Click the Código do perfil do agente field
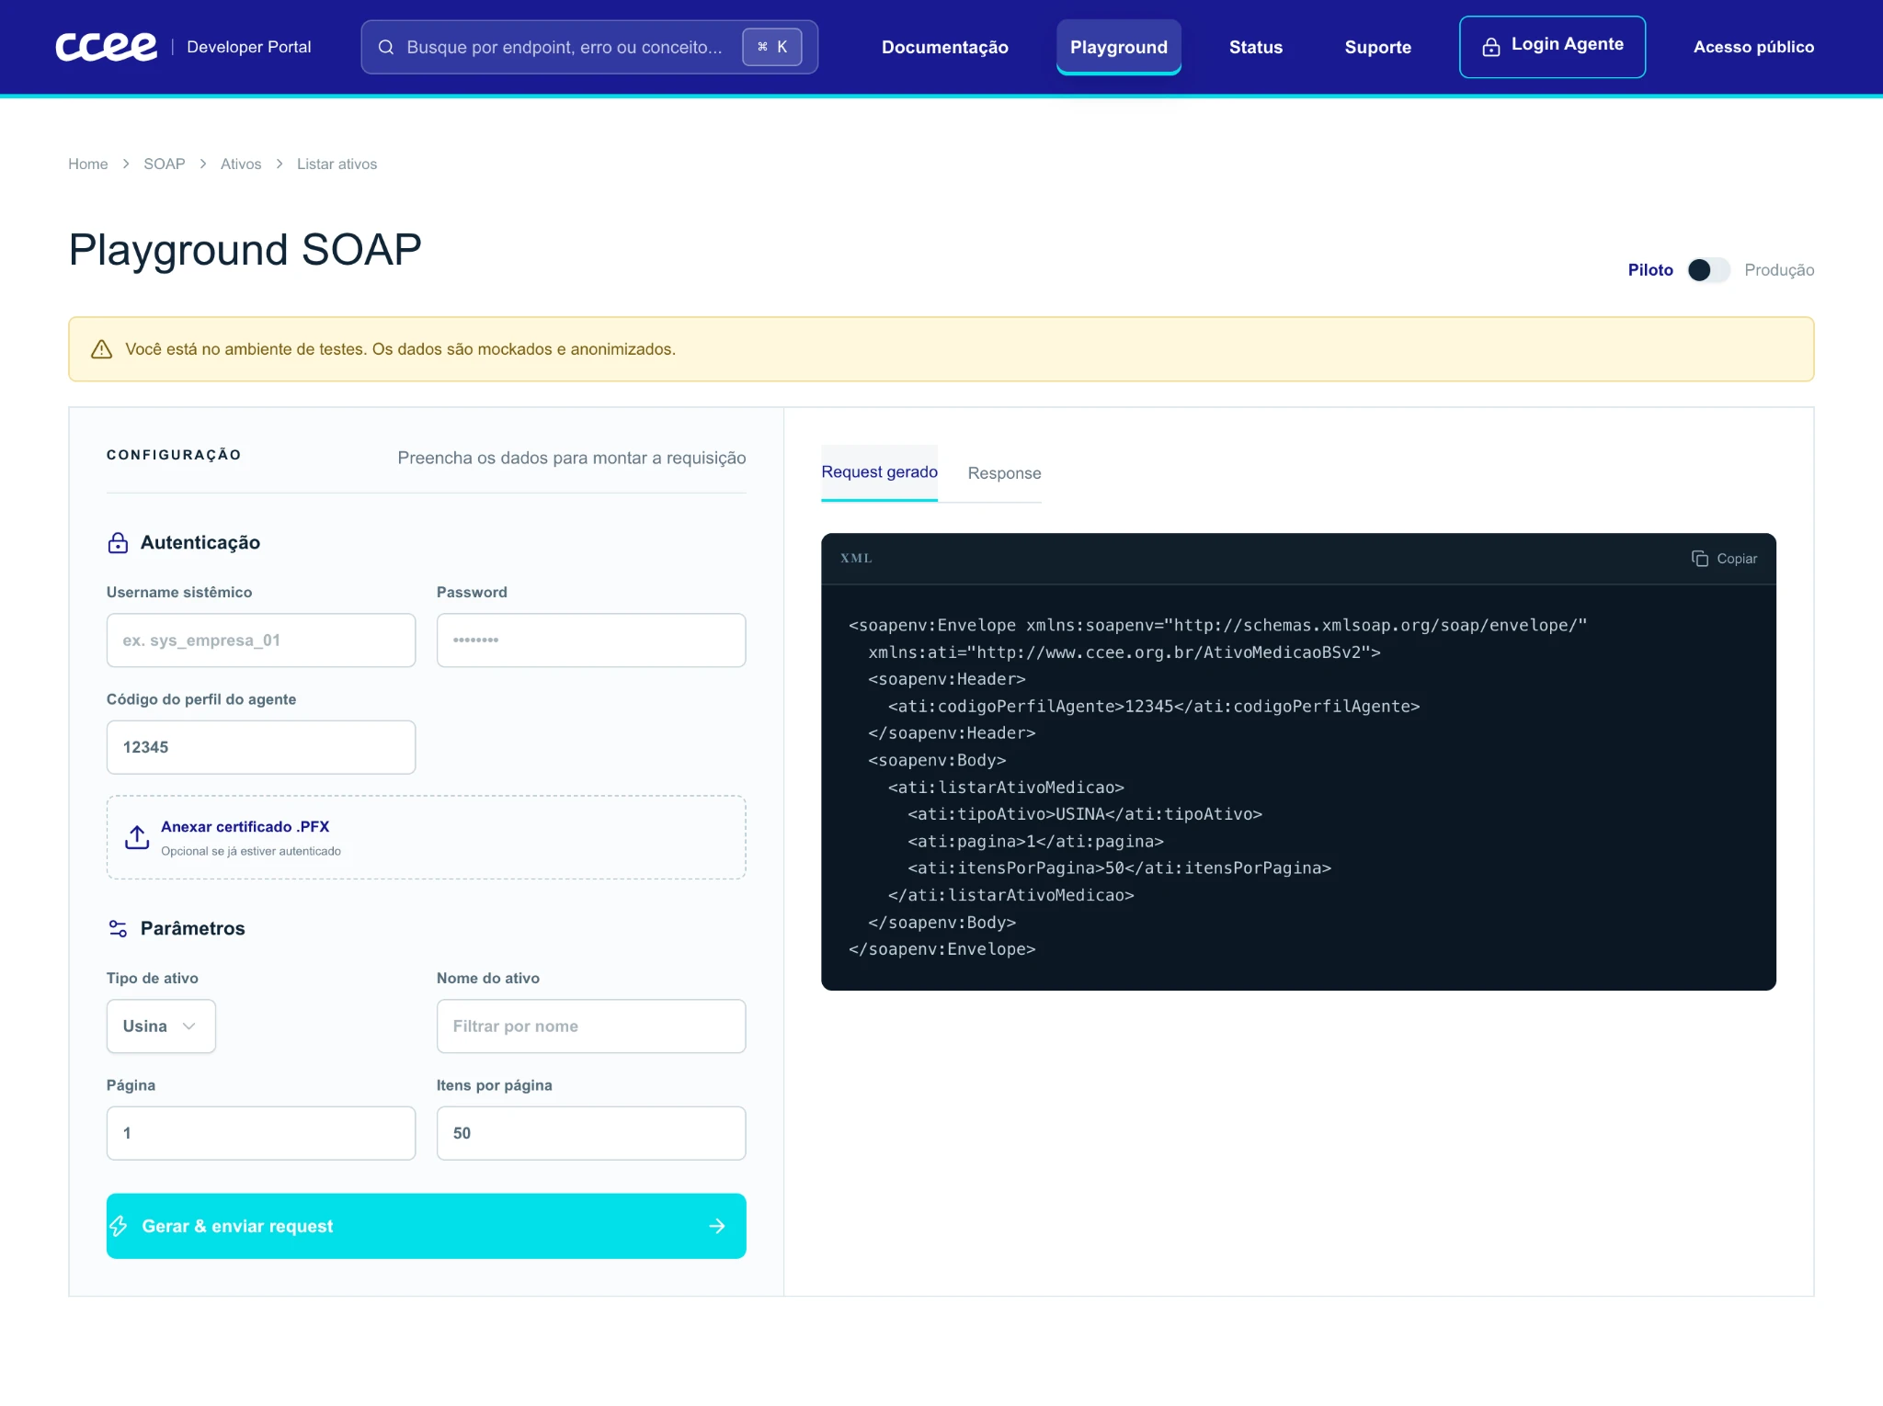Viewport: 1883px width, 1406px height. click(261, 747)
